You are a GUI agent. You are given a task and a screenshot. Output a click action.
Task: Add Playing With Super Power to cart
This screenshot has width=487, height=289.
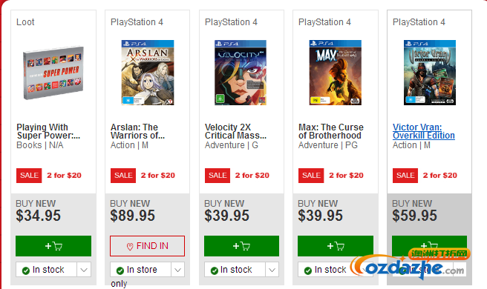[x=53, y=246]
